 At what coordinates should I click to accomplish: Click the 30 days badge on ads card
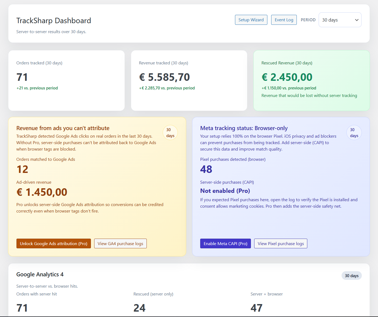coord(170,133)
